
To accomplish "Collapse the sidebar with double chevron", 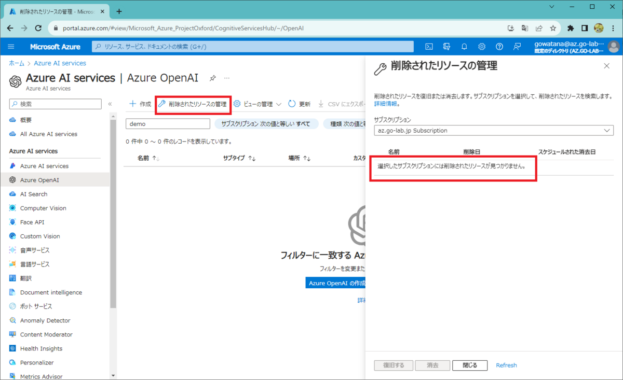I will pos(110,104).
